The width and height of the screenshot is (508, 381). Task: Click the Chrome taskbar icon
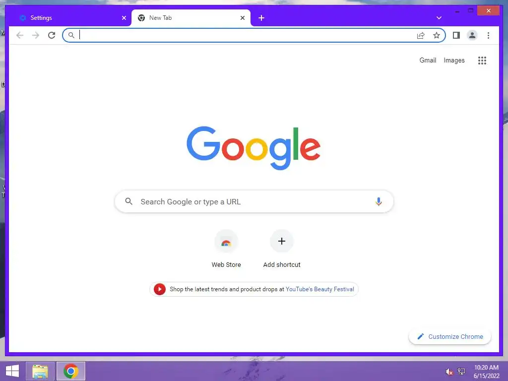(71, 371)
